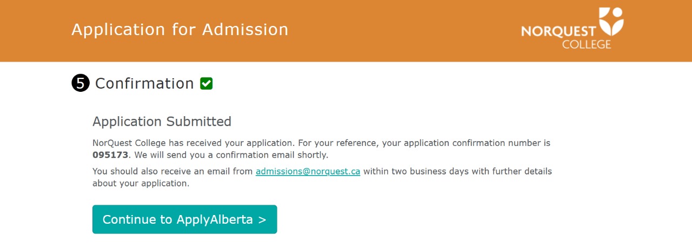Click the green checkmark next to Confirmation

206,84
